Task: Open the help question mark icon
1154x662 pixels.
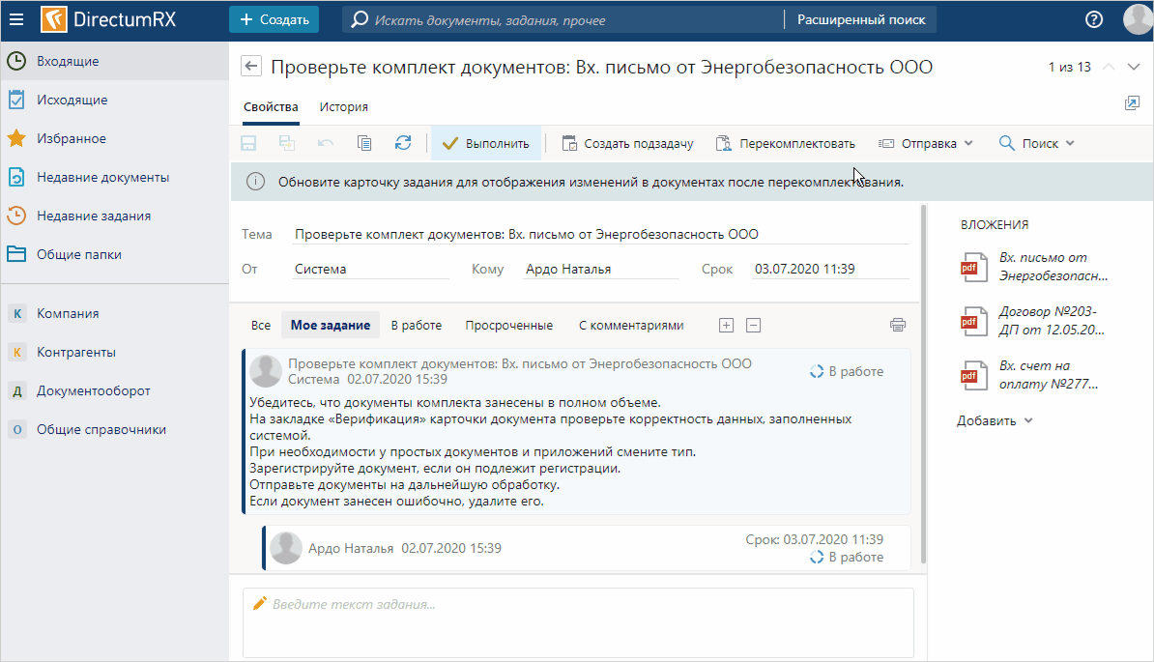Action: click(x=1094, y=20)
